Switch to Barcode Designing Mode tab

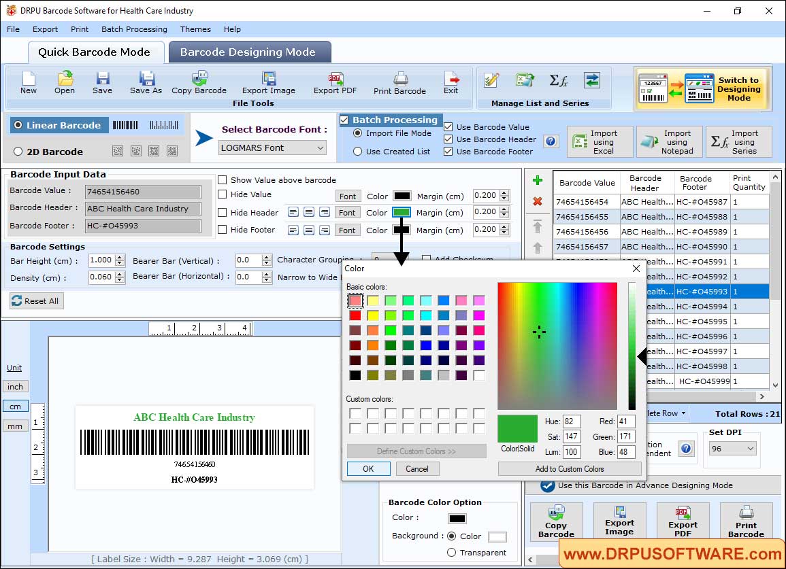click(x=249, y=52)
